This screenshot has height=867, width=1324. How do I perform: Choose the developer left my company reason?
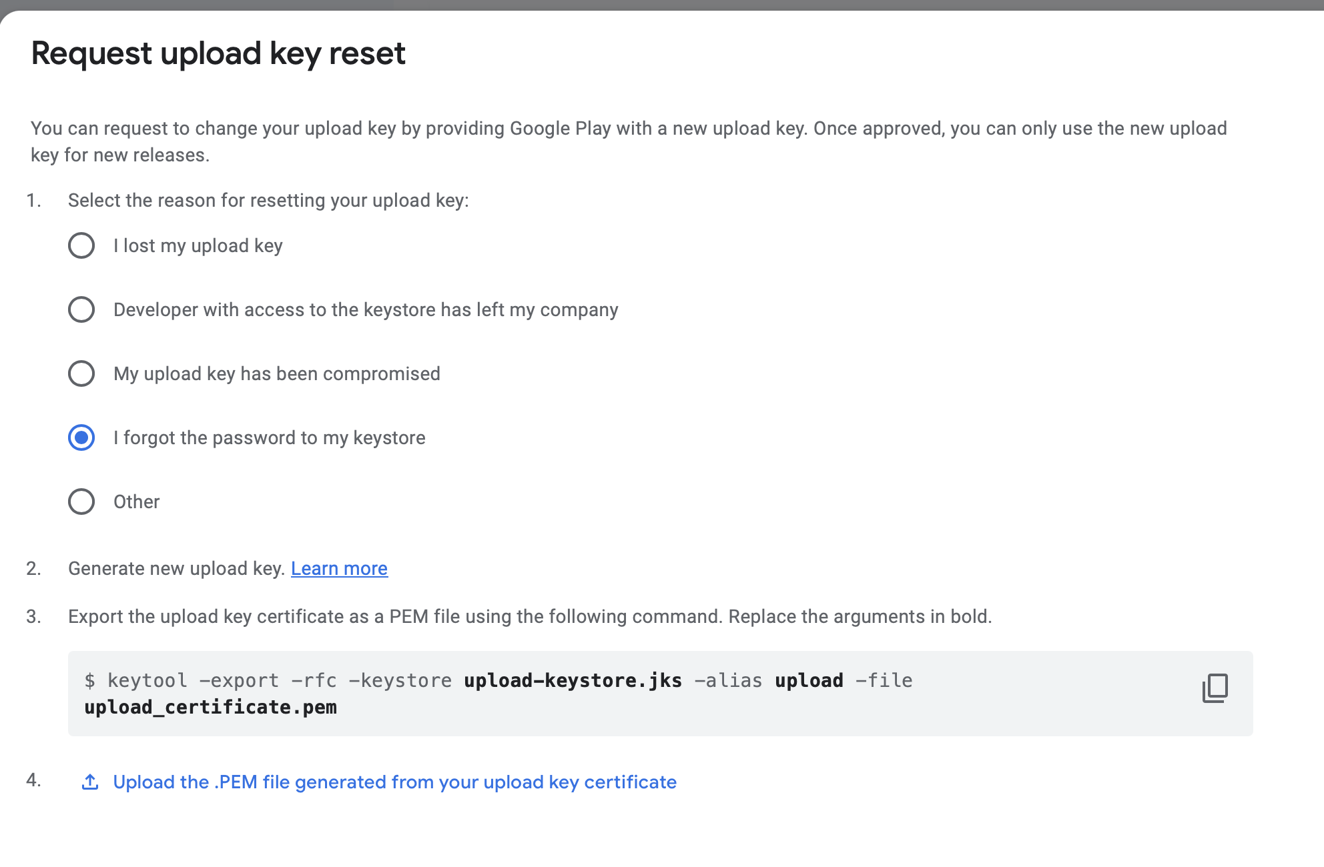coord(81,309)
